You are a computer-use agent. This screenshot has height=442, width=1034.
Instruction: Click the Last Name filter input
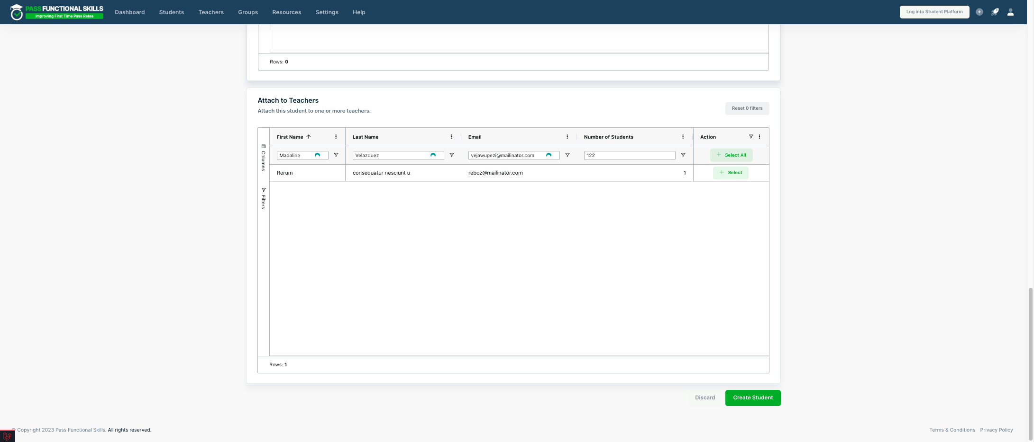(x=398, y=155)
